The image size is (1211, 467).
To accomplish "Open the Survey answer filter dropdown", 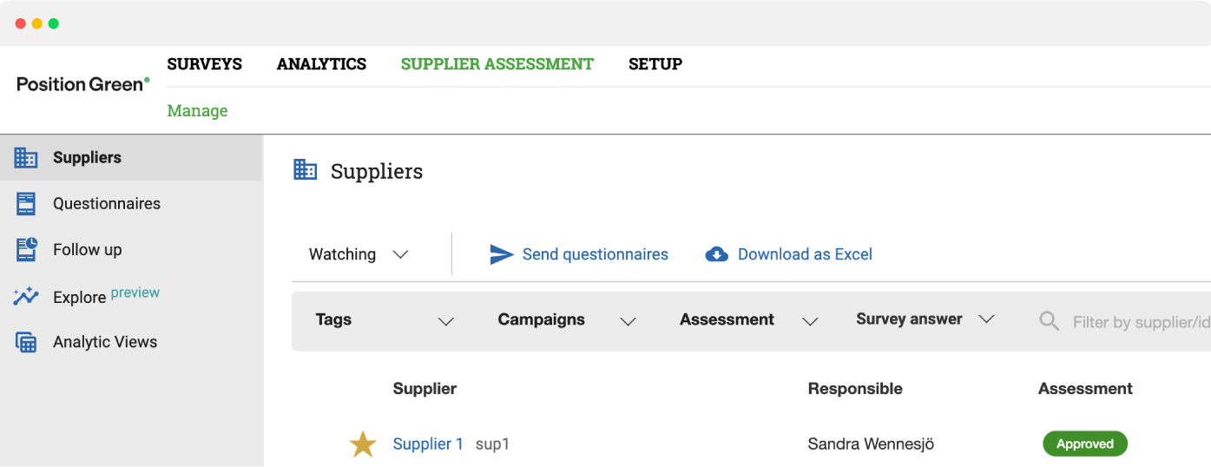I will [x=925, y=319].
